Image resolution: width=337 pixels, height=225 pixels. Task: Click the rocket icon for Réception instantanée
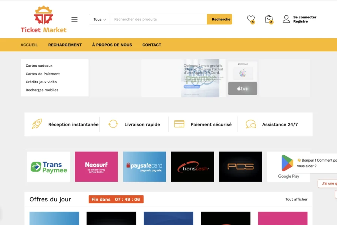pyautogui.click(x=37, y=124)
